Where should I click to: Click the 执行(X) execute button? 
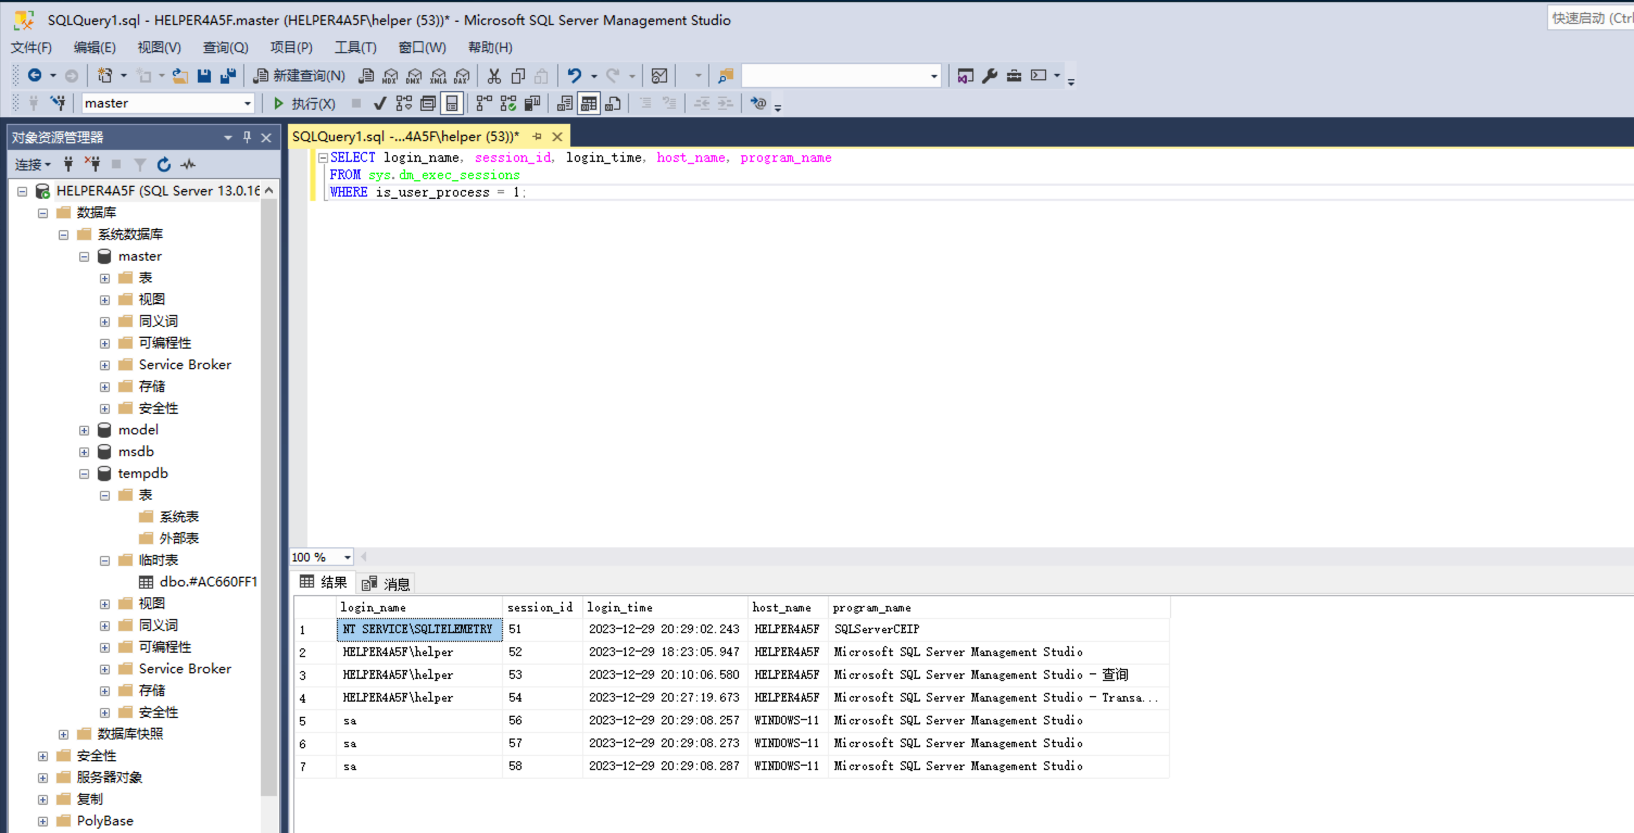pos(304,103)
